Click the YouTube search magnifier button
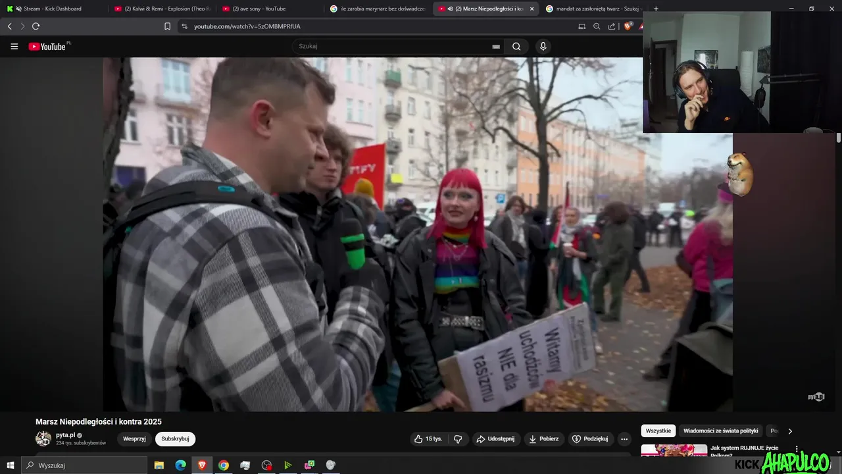This screenshot has width=842, height=474. 516,46
